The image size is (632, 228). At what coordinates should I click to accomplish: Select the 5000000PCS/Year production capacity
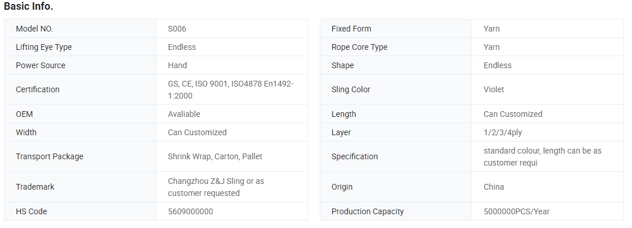516,211
